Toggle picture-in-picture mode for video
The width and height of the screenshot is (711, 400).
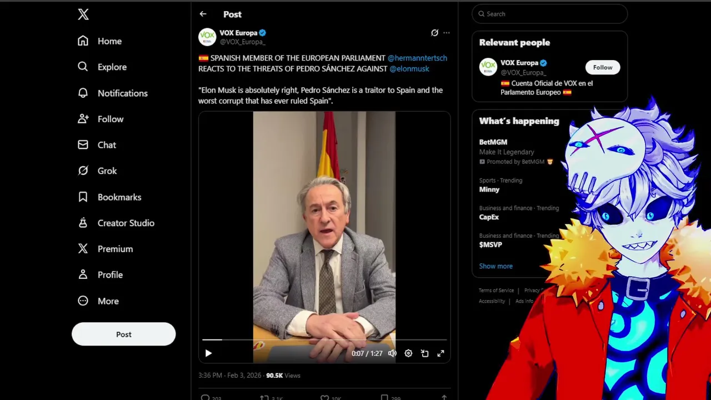coord(424,353)
